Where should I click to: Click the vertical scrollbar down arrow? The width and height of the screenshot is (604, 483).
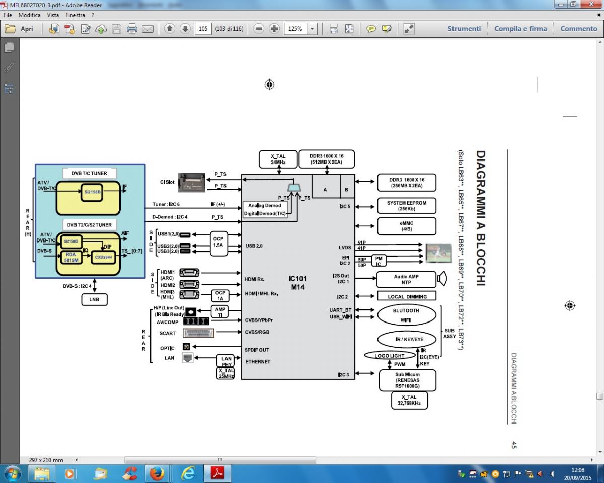pos(599,452)
